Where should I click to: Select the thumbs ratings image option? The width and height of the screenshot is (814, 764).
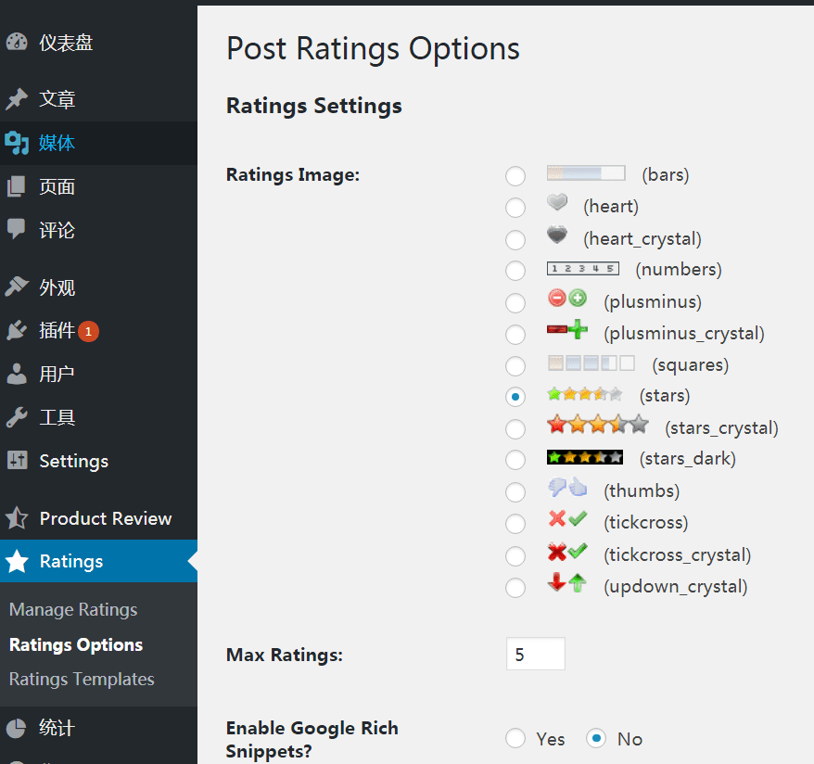coord(515,491)
